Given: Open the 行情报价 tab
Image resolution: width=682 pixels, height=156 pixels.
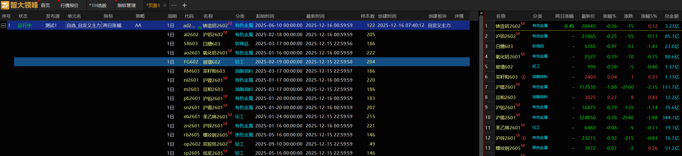Looking at the screenshot, I should click(70, 6).
